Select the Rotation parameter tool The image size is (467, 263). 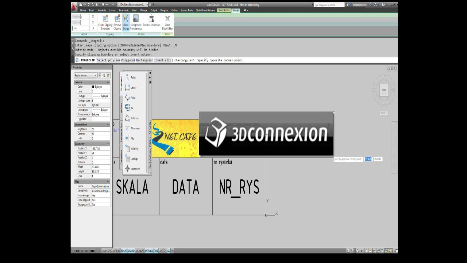point(132,118)
